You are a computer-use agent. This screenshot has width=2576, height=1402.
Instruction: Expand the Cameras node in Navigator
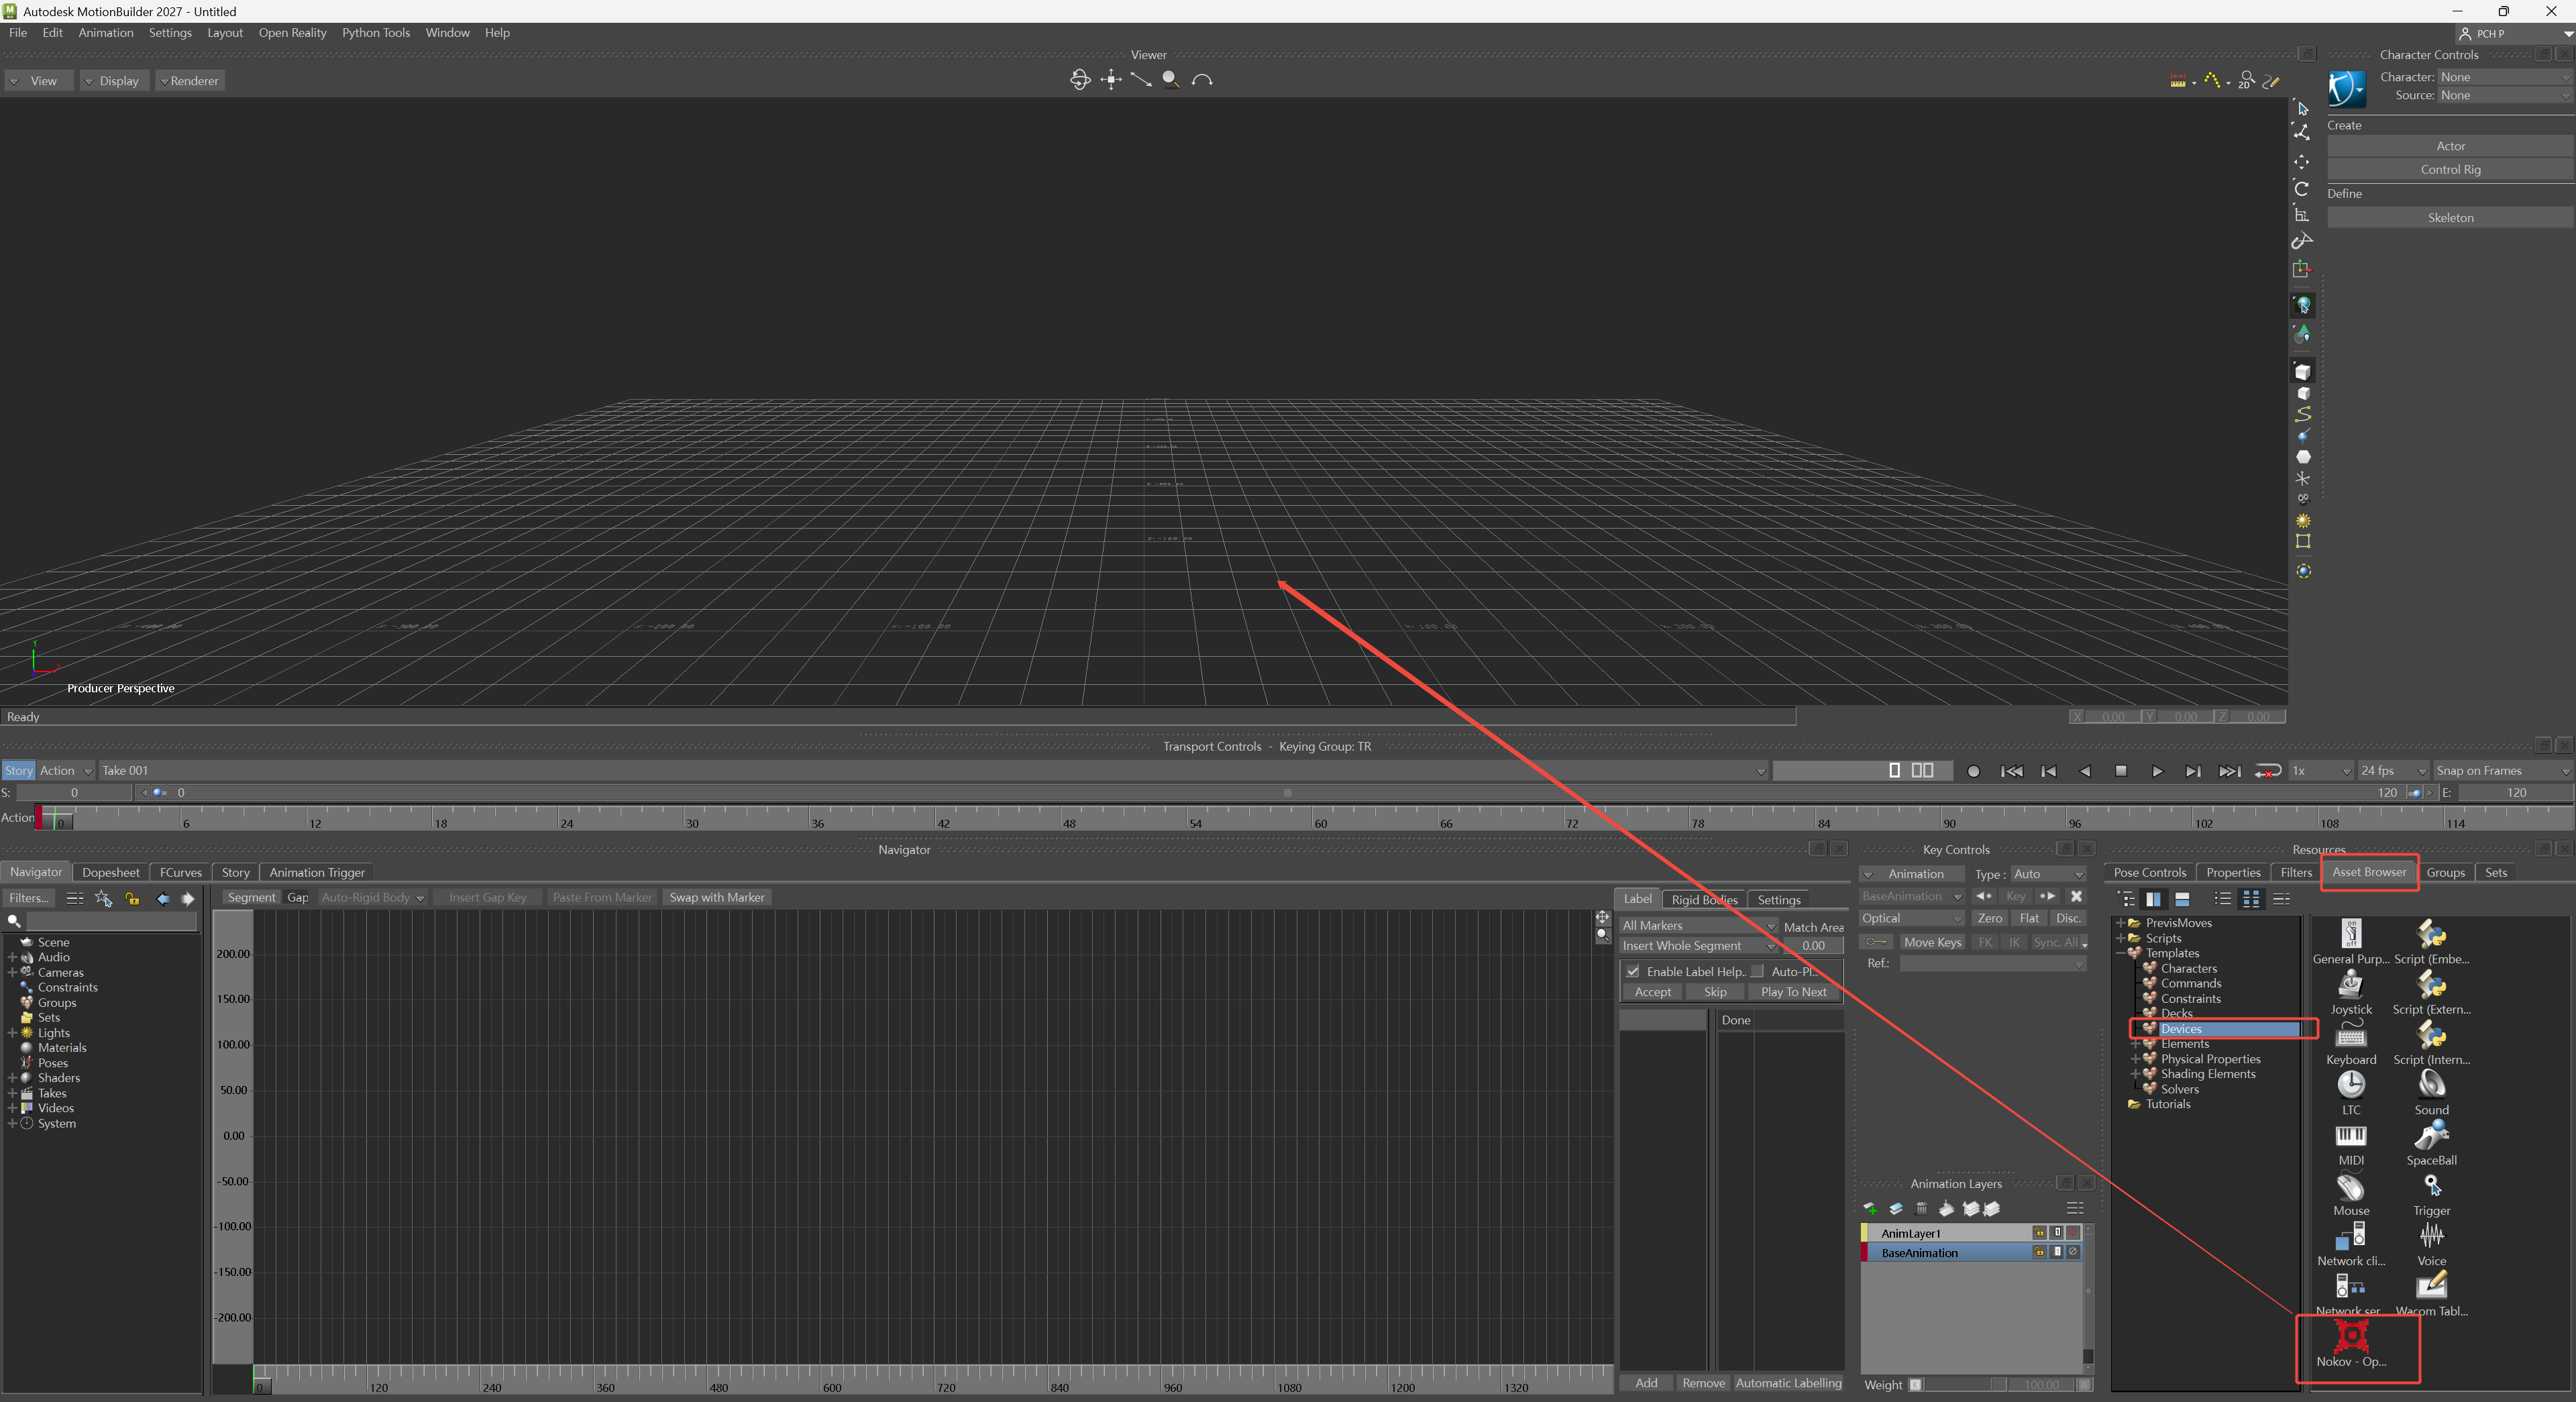12,972
